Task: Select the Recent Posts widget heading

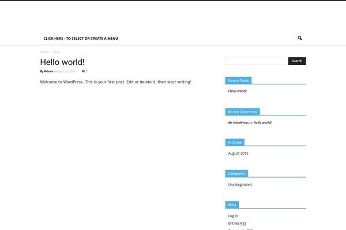Action: pyautogui.click(x=238, y=80)
